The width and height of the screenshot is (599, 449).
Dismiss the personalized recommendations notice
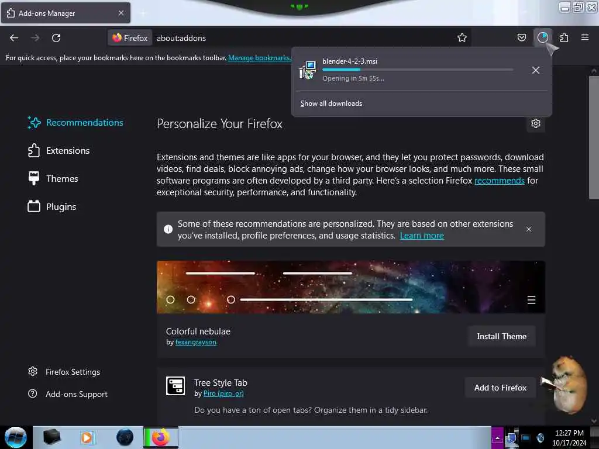pyautogui.click(x=528, y=229)
